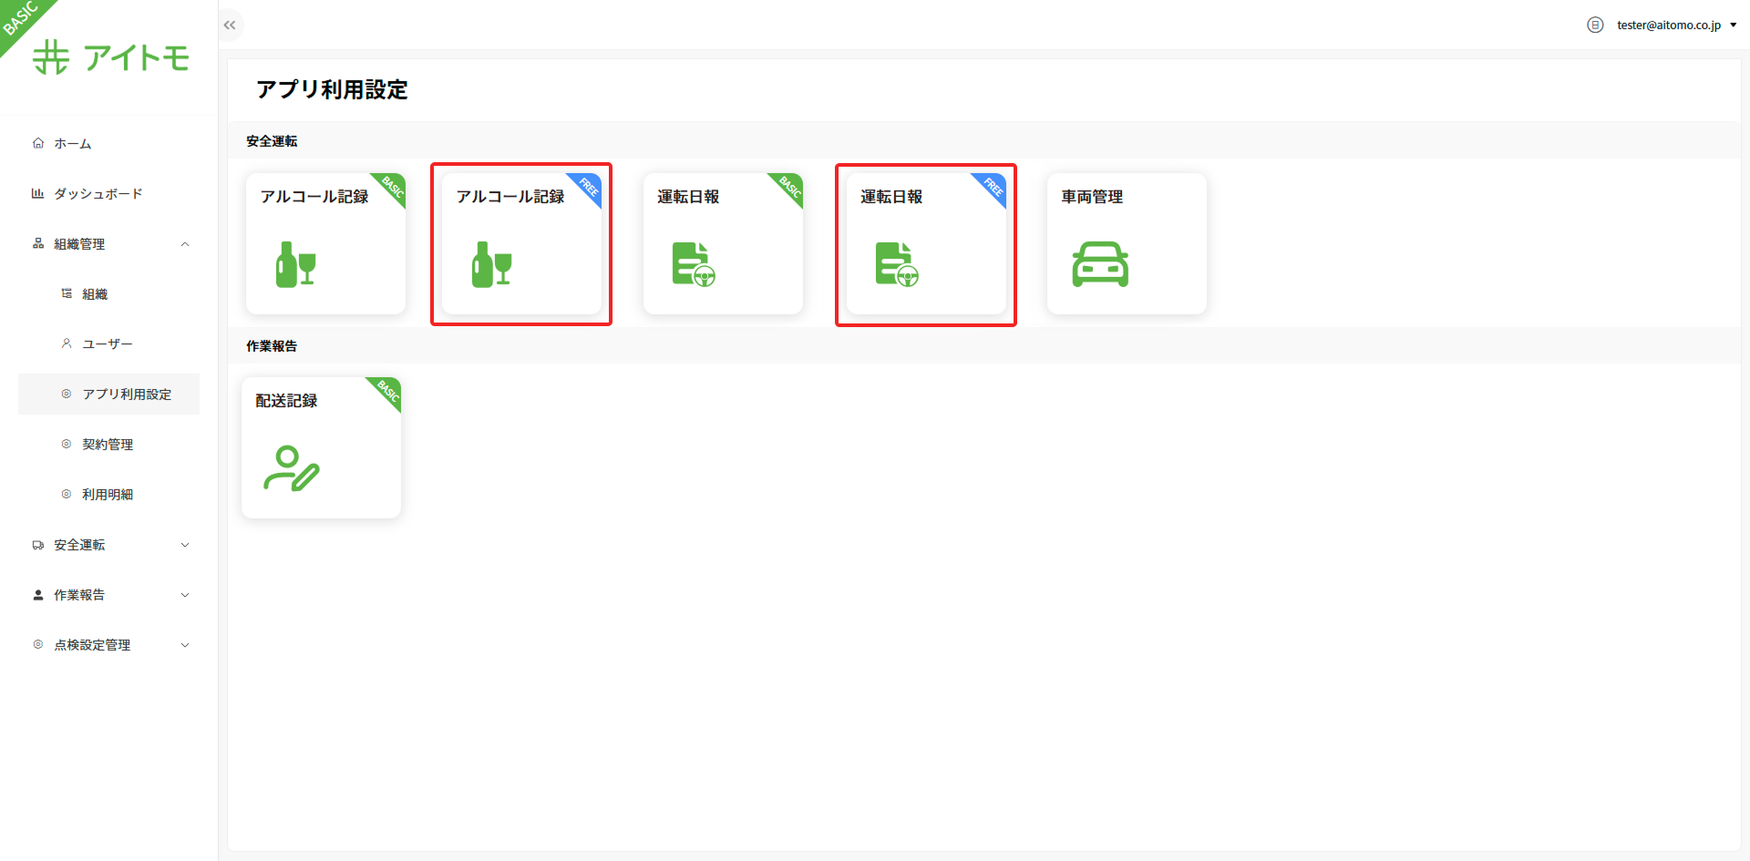
Task: Collapse the 組織管理 sidebar section
Action: tap(185, 244)
